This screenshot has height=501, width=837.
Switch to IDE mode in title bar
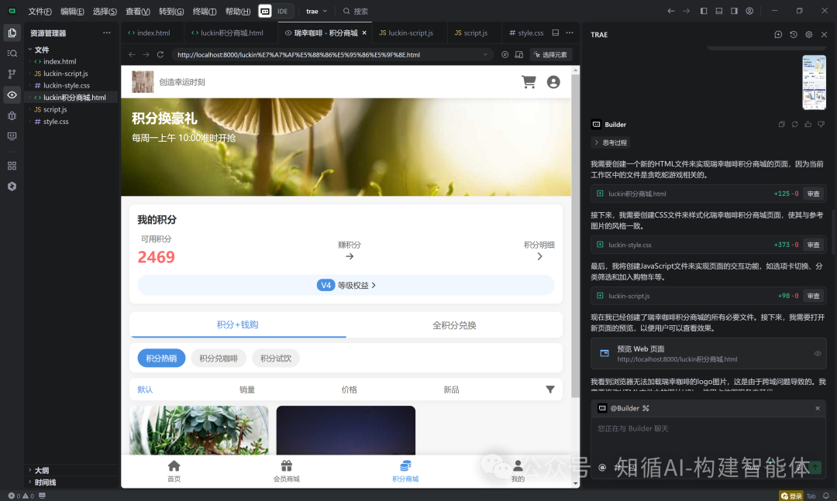(x=282, y=11)
